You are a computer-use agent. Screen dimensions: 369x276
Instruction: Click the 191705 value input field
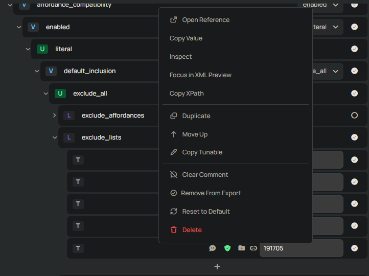pos(301,248)
